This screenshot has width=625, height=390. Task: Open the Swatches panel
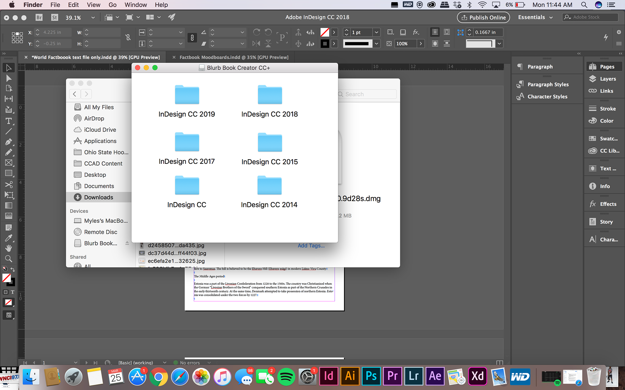tap(604, 138)
